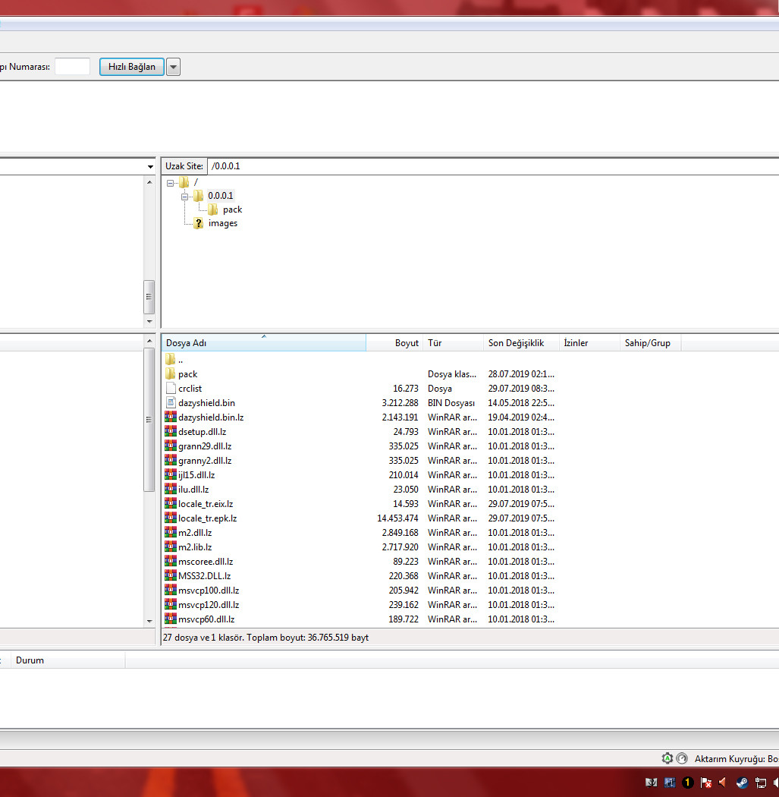Open the Hızlı Bağlan history dropdown arrow

173,67
